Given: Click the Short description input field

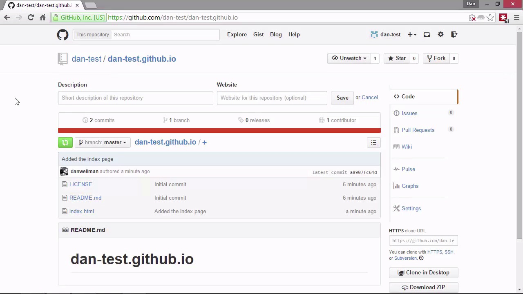Looking at the screenshot, I should pos(136,98).
